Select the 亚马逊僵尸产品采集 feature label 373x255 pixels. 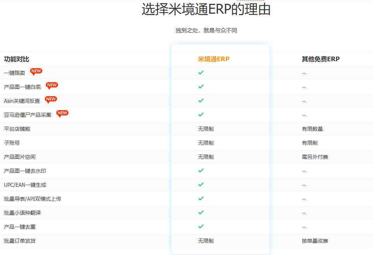[28, 115]
